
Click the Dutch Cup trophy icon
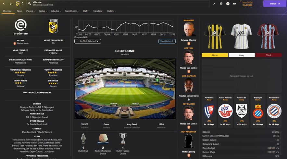coord(83,139)
